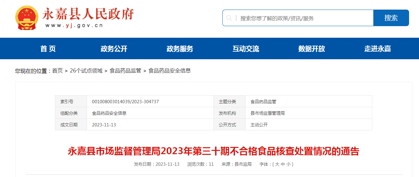The width and height of the screenshot is (419, 177).
Task: Click the blue 搜索 button
Action: pyautogui.click(x=391, y=18)
